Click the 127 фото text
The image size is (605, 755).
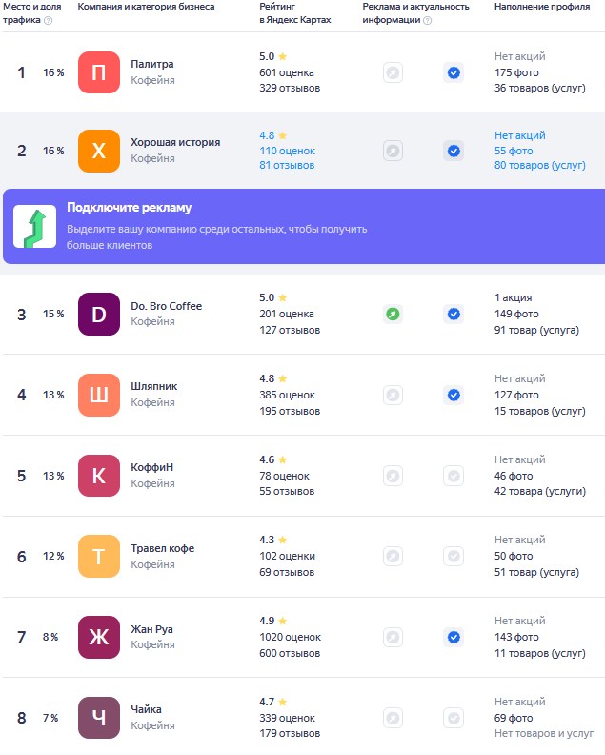(516, 395)
